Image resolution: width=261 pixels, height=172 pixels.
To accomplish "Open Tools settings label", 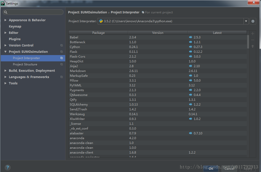I will 13,83.
